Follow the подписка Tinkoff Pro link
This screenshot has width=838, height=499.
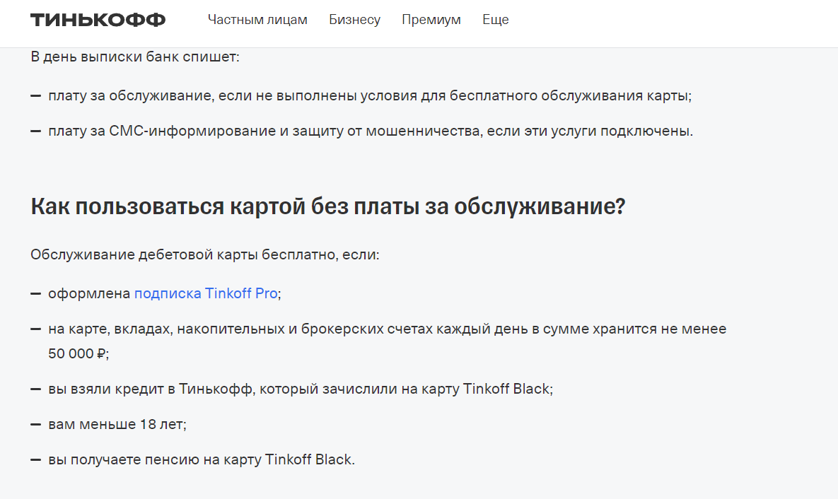(206, 293)
